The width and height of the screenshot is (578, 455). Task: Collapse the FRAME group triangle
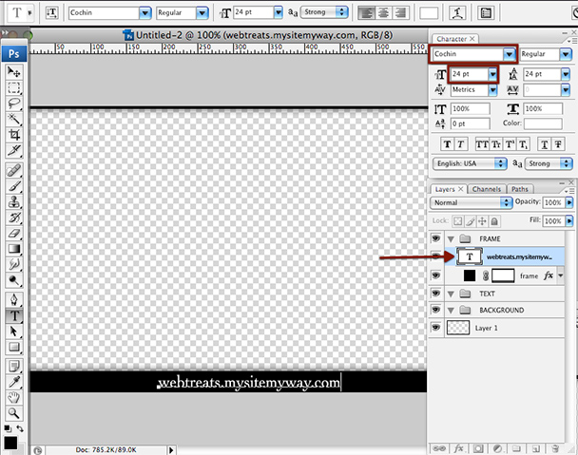tap(451, 239)
